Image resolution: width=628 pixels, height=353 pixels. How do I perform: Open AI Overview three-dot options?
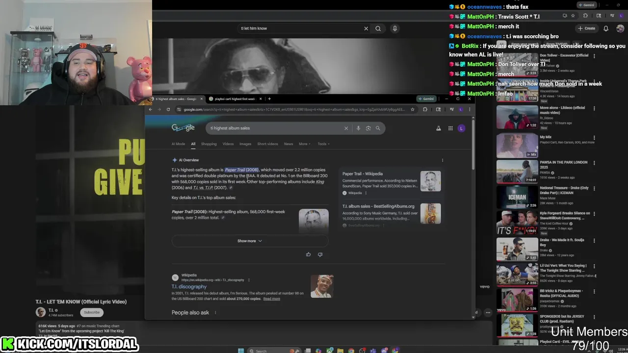[442, 160]
